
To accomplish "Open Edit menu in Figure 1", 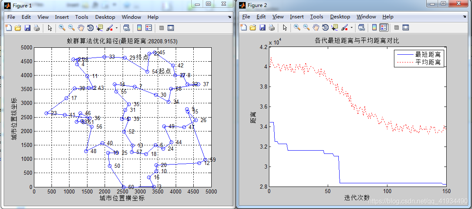I will pos(26,17).
